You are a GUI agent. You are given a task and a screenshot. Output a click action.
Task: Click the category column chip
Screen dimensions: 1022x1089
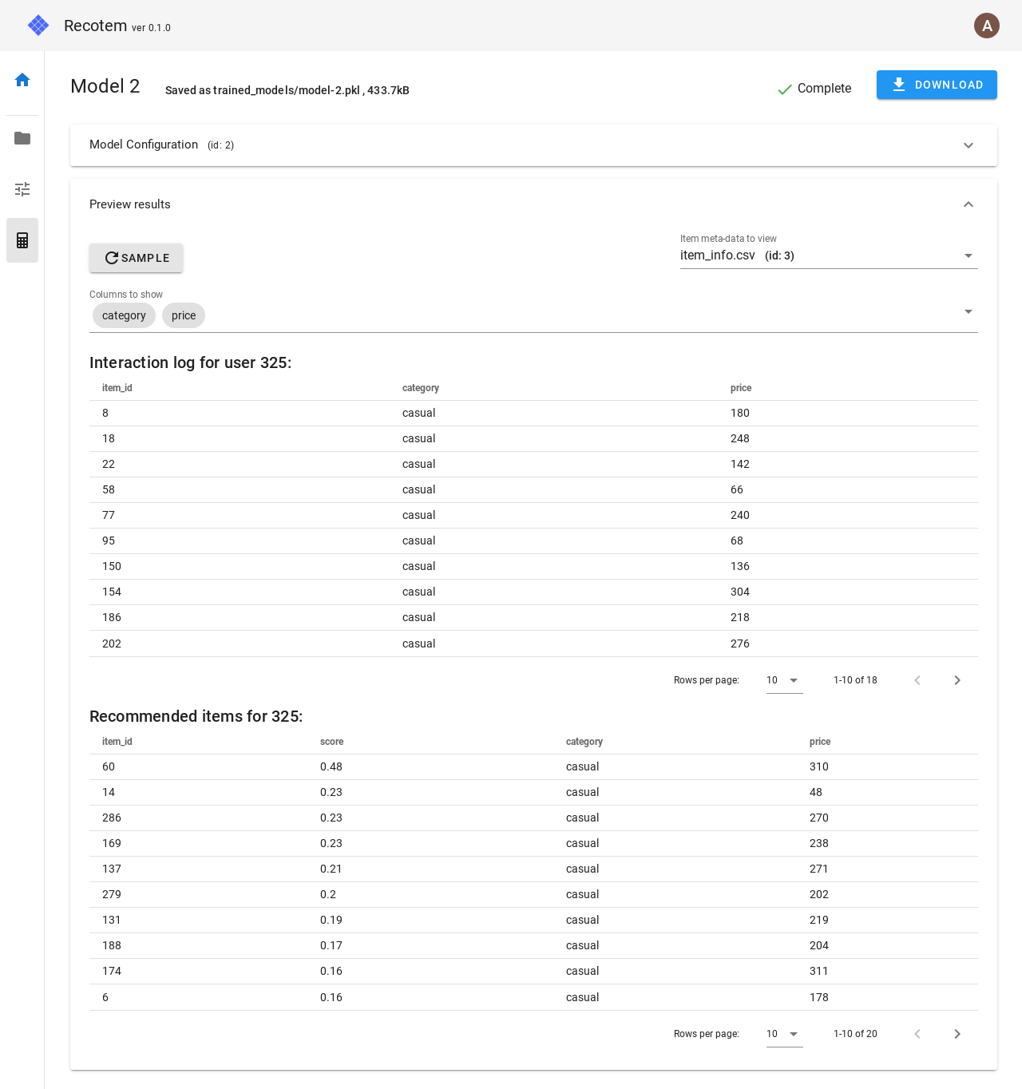[124, 315]
